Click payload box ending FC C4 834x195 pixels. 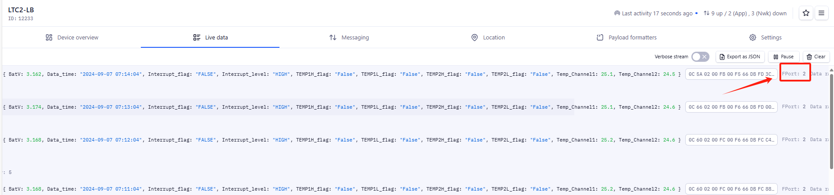click(731, 140)
